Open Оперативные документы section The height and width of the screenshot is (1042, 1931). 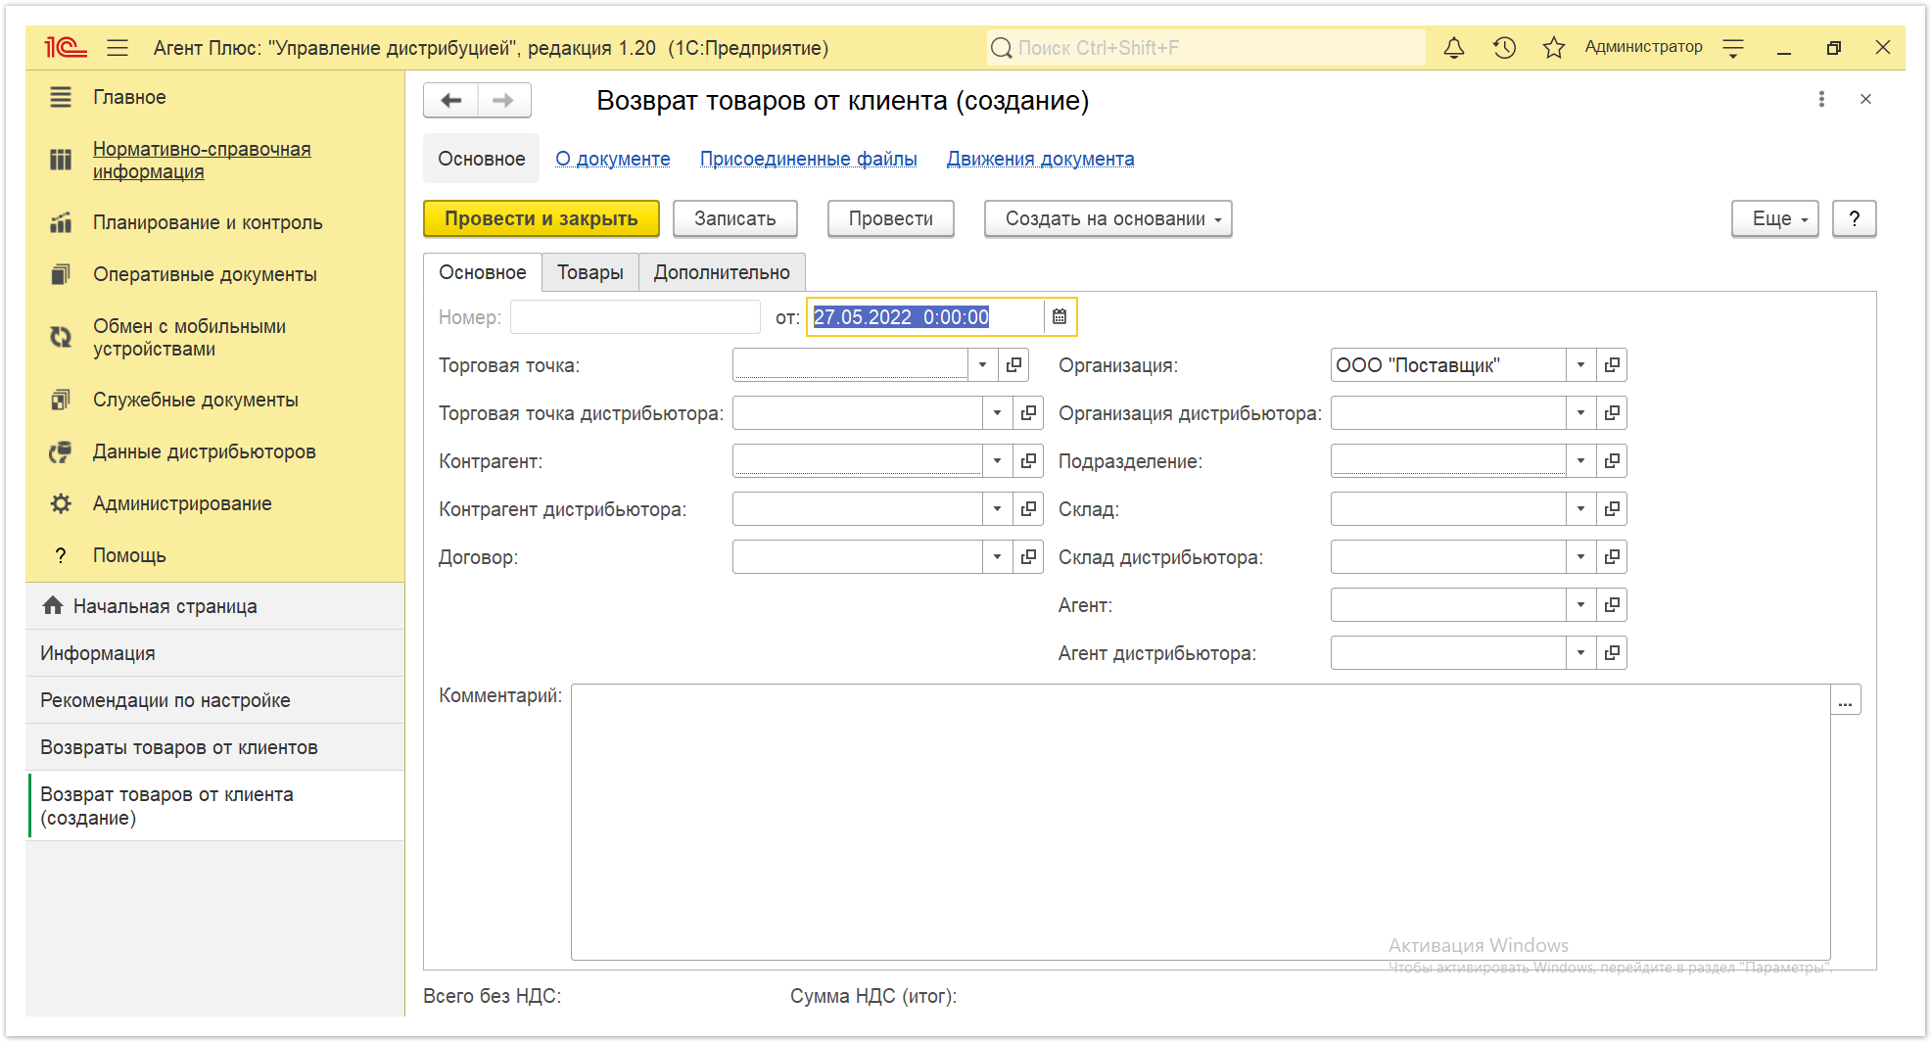[x=205, y=274]
